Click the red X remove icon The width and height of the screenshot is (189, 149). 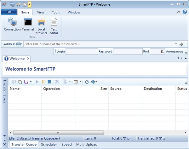[x=57, y=82]
